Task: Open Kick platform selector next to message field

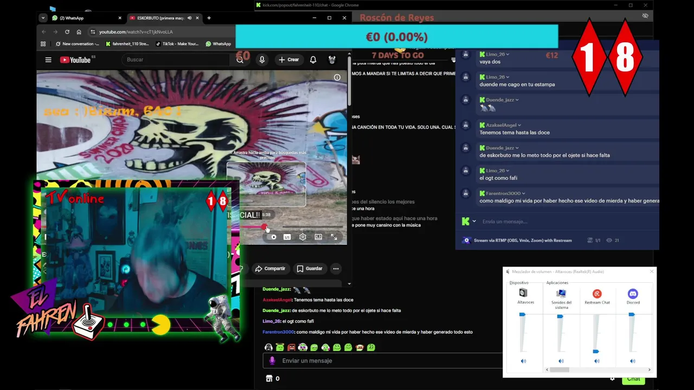Action: (469, 221)
